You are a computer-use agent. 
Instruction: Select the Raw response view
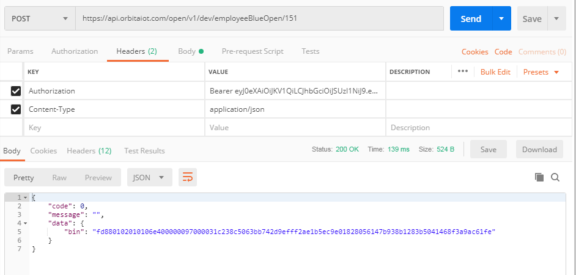click(59, 178)
